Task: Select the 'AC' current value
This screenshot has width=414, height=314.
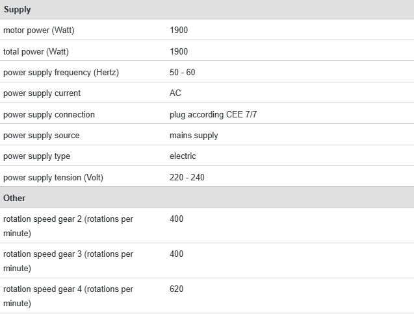Action: point(175,93)
